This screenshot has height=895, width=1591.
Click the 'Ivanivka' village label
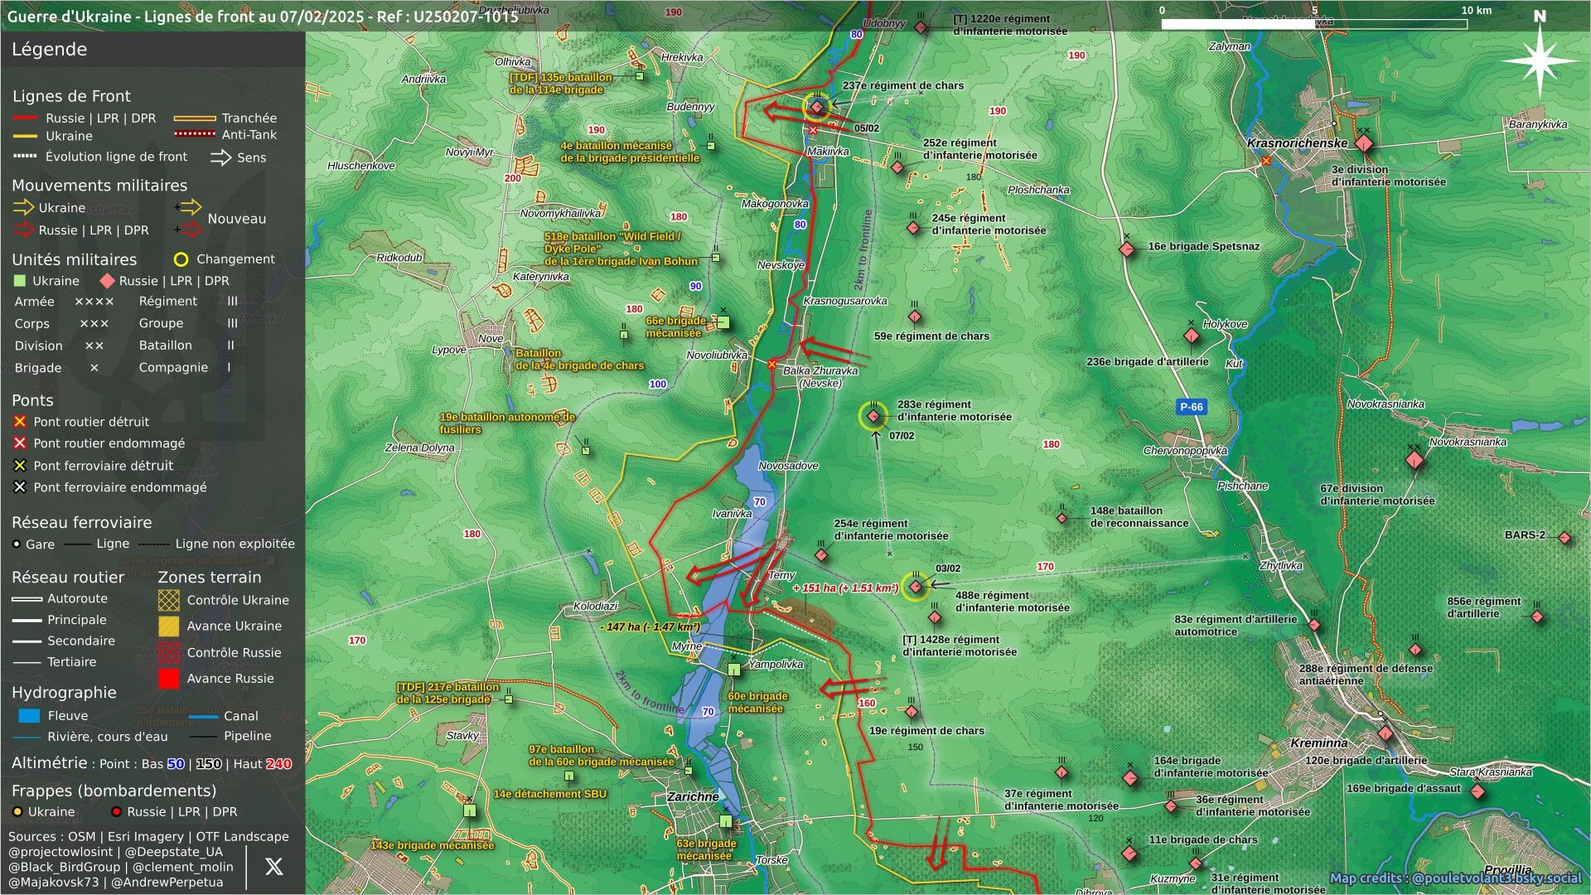(732, 514)
